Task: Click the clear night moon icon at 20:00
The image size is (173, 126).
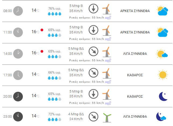Action: point(163,96)
